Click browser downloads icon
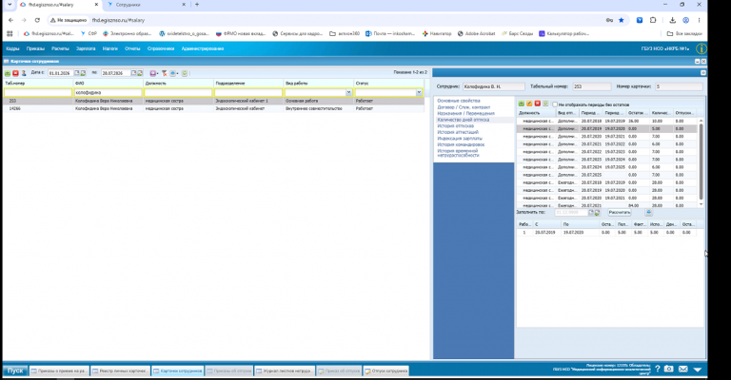The width and height of the screenshot is (731, 380). (x=672, y=20)
